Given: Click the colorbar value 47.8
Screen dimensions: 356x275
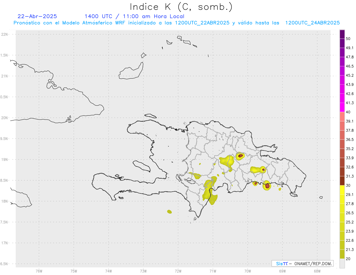Looking at the screenshot, I should (x=350, y=57).
